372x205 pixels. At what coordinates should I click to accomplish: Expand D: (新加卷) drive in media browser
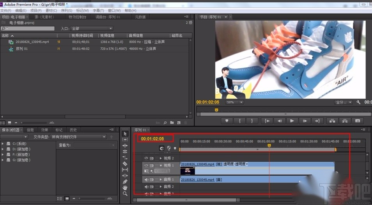[x=2, y=149]
